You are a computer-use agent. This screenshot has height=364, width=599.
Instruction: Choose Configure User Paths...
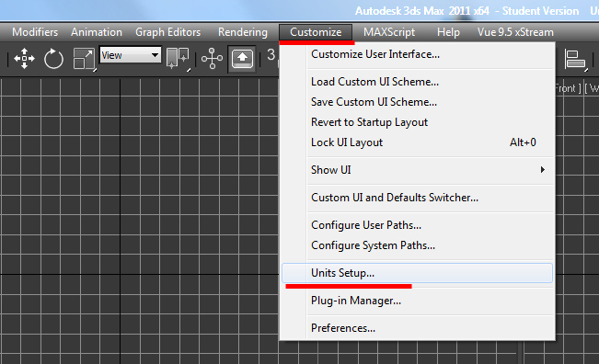417,225
